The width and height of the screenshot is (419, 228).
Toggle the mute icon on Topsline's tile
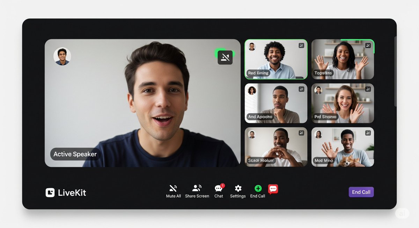(368, 45)
